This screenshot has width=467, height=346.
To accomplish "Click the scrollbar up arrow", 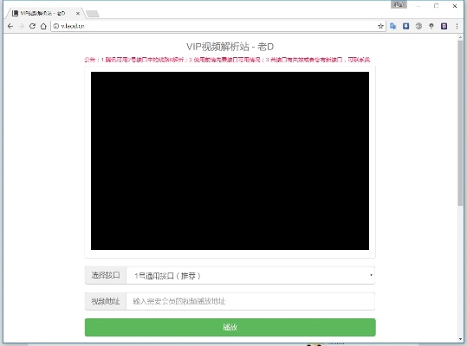I will pyautogui.click(x=460, y=37).
